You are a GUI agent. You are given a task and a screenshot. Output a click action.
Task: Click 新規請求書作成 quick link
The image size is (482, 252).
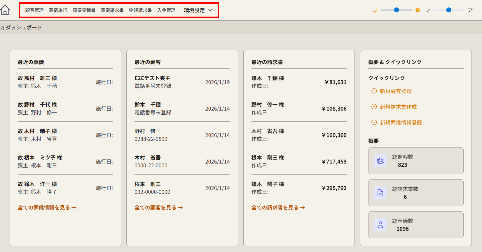[398, 107]
